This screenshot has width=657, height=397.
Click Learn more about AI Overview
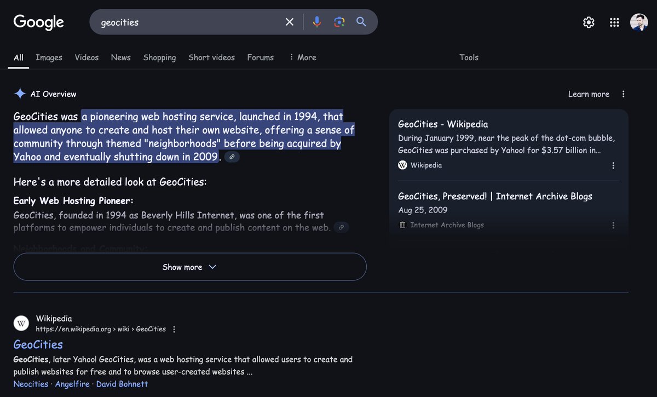pos(589,94)
